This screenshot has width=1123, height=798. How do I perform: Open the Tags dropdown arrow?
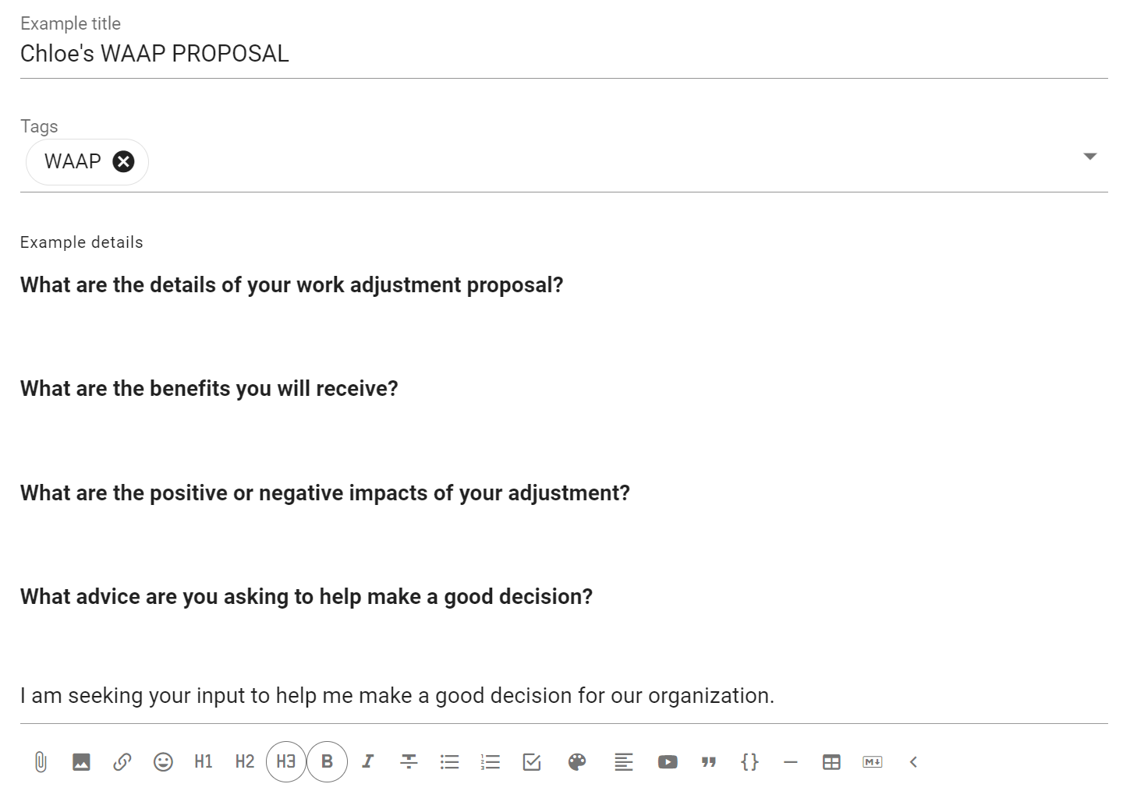[1090, 157]
